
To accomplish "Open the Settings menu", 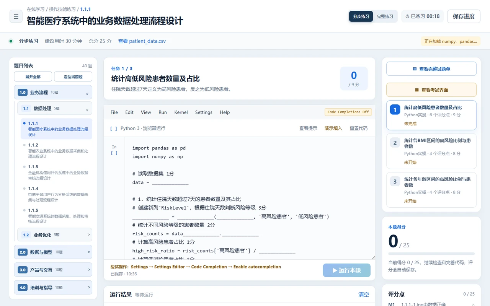I will pyautogui.click(x=204, y=112).
